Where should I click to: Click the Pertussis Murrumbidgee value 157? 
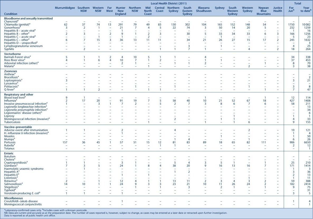(65, 142)
